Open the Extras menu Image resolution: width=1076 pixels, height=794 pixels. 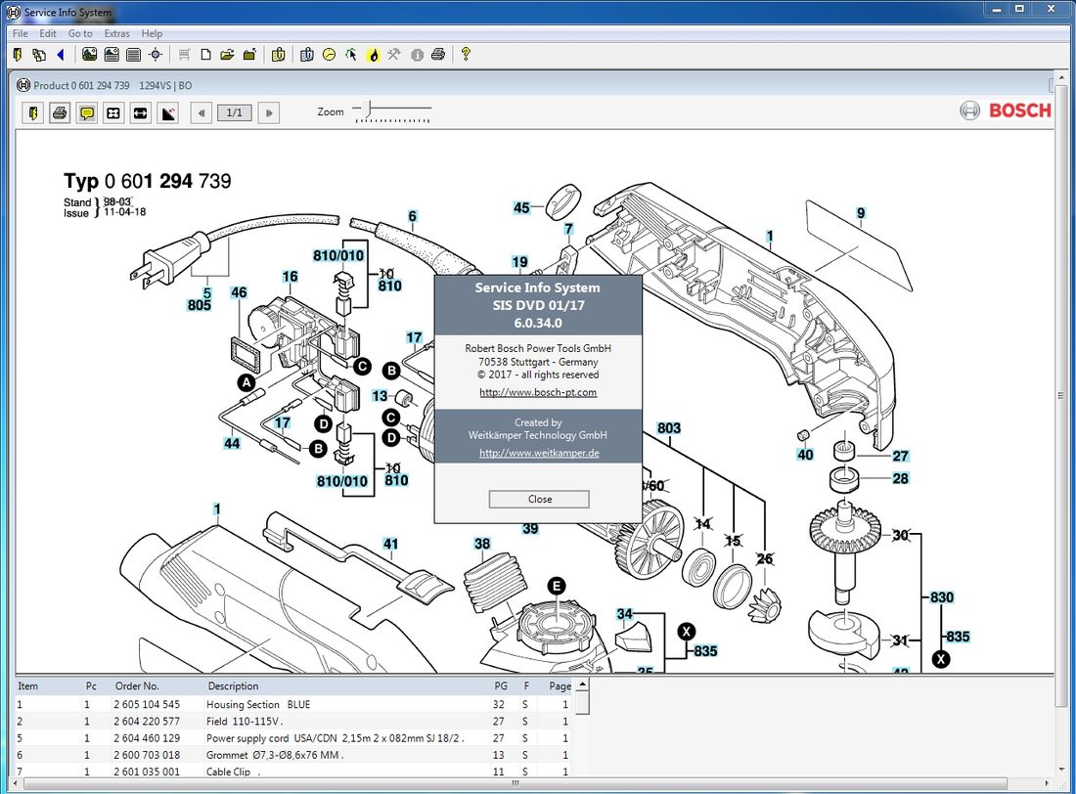point(116,33)
